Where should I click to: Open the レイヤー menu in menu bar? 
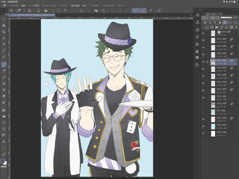64,6
